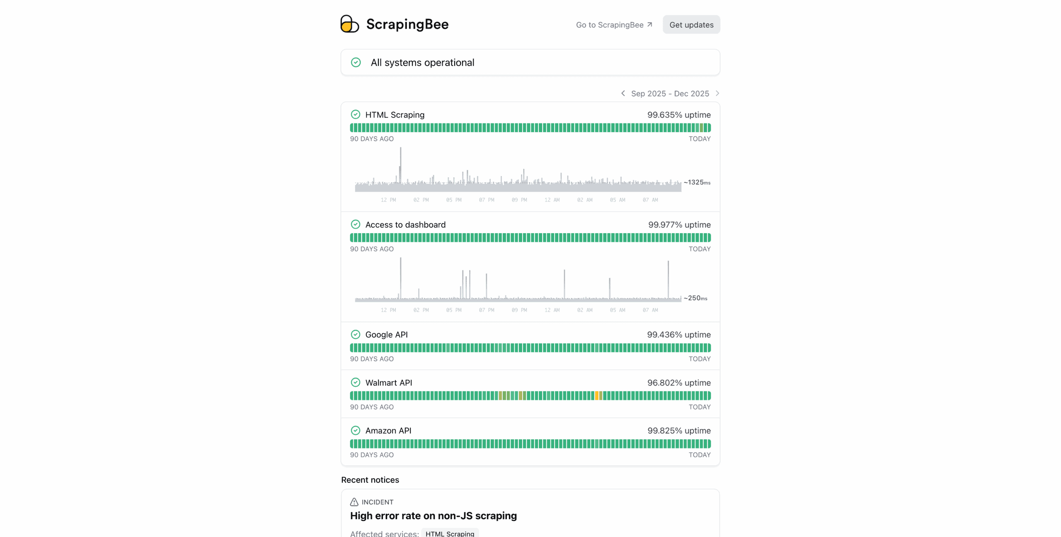The height and width of the screenshot is (537, 1061).
Task: Click the ScrapingBee bee logo icon
Action: point(349,24)
